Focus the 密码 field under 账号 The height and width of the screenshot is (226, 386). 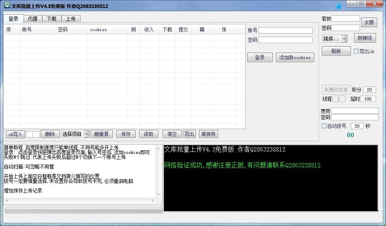tap(286, 40)
